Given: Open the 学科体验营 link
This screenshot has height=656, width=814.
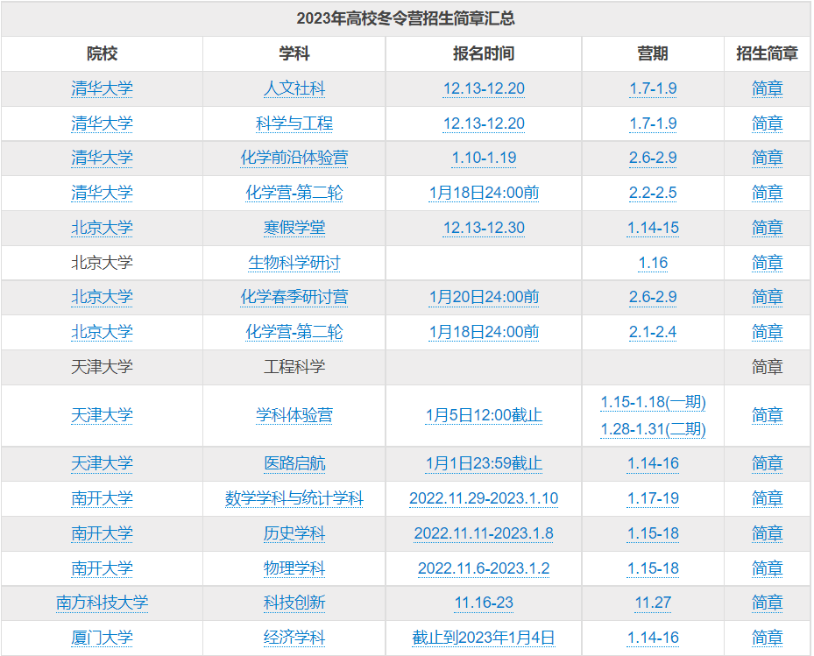Looking at the screenshot, I should pos(294,415).
